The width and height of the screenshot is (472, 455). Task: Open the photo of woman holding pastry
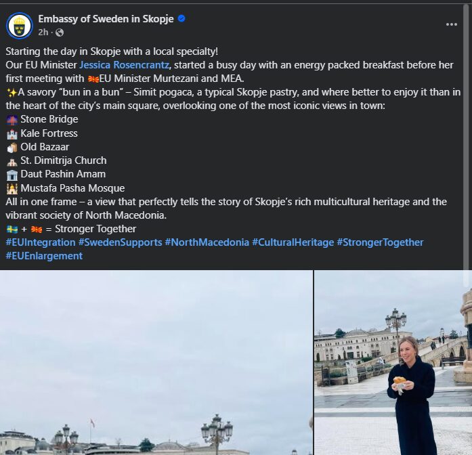(x=393, y=362)
